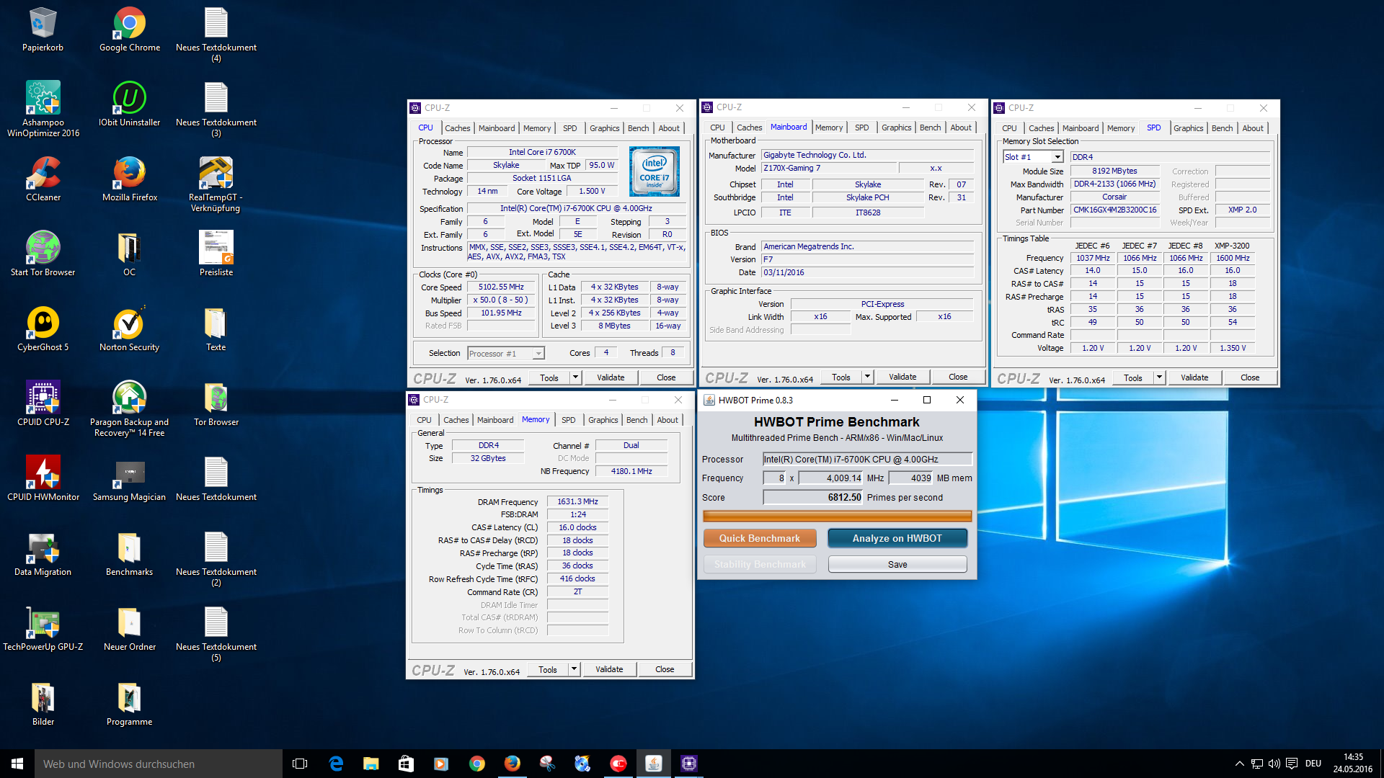Click Analyze on HWBOT button
Screen dimensions: 1384x778
point(897,538)
